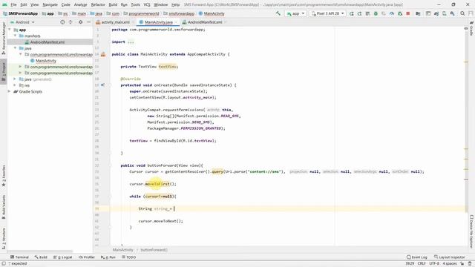Expand the res folder
475x267 pixels.
click(x=15, y=85)
